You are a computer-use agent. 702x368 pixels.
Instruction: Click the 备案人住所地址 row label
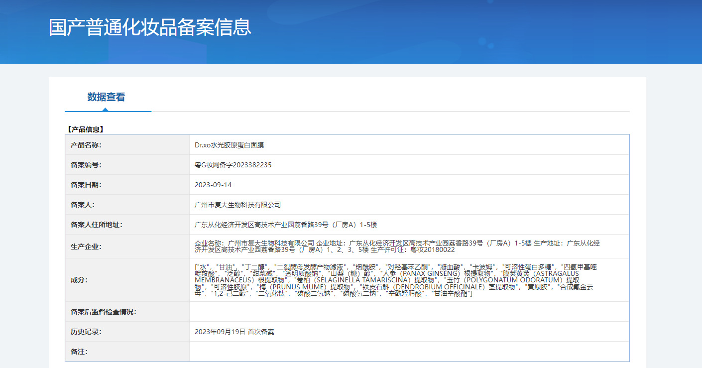[x=97, y=225]
